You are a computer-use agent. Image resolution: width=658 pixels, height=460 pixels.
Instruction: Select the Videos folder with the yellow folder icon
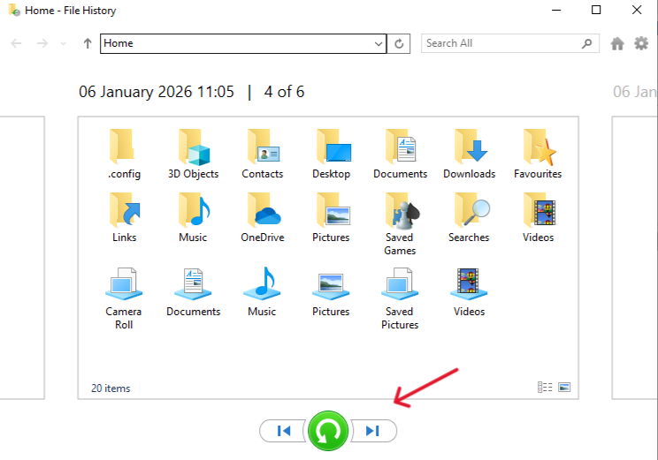[x=538, y=218]
